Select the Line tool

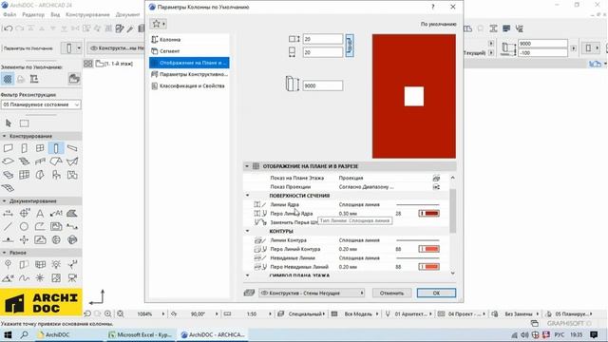point(9,226)
